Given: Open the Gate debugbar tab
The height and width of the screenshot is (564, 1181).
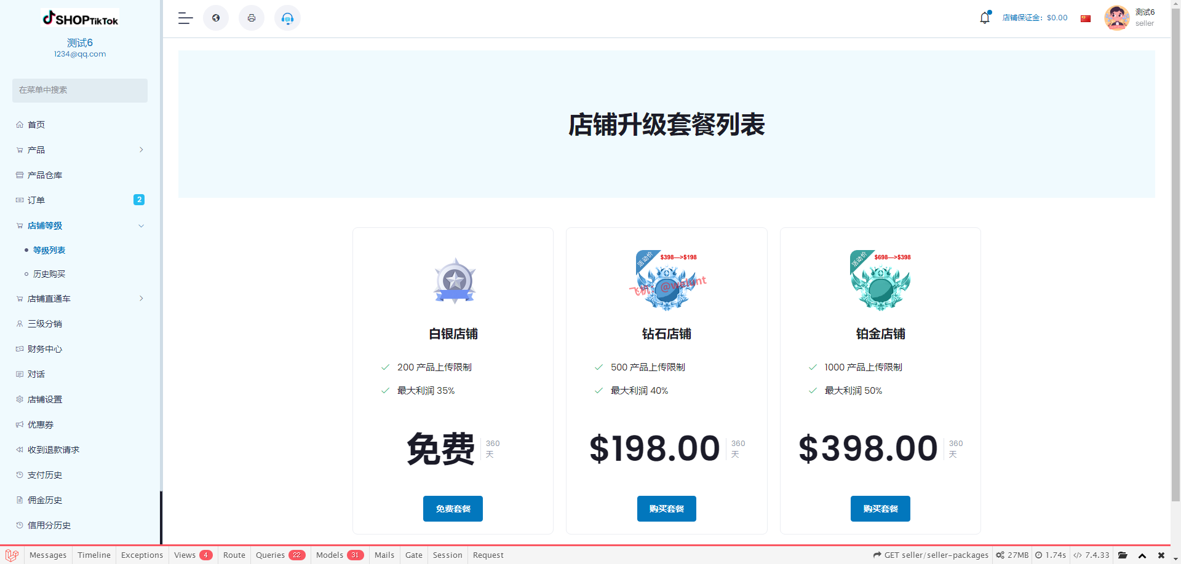Looking at the screenshot, I should coord(414,555).
